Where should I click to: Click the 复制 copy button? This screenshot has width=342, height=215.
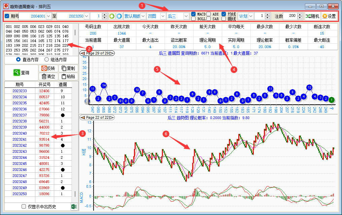(x=68, y=68)
